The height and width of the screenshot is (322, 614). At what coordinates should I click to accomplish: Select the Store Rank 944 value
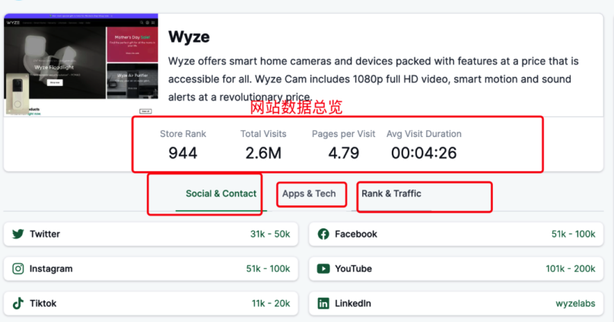pos(183,153)
